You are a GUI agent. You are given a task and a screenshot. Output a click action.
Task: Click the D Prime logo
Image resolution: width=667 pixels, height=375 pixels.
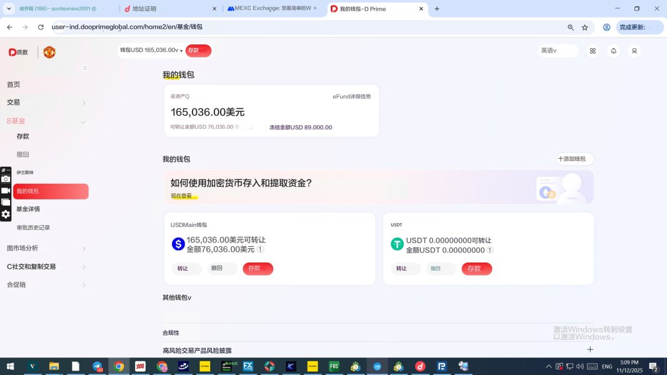[18, 52]
